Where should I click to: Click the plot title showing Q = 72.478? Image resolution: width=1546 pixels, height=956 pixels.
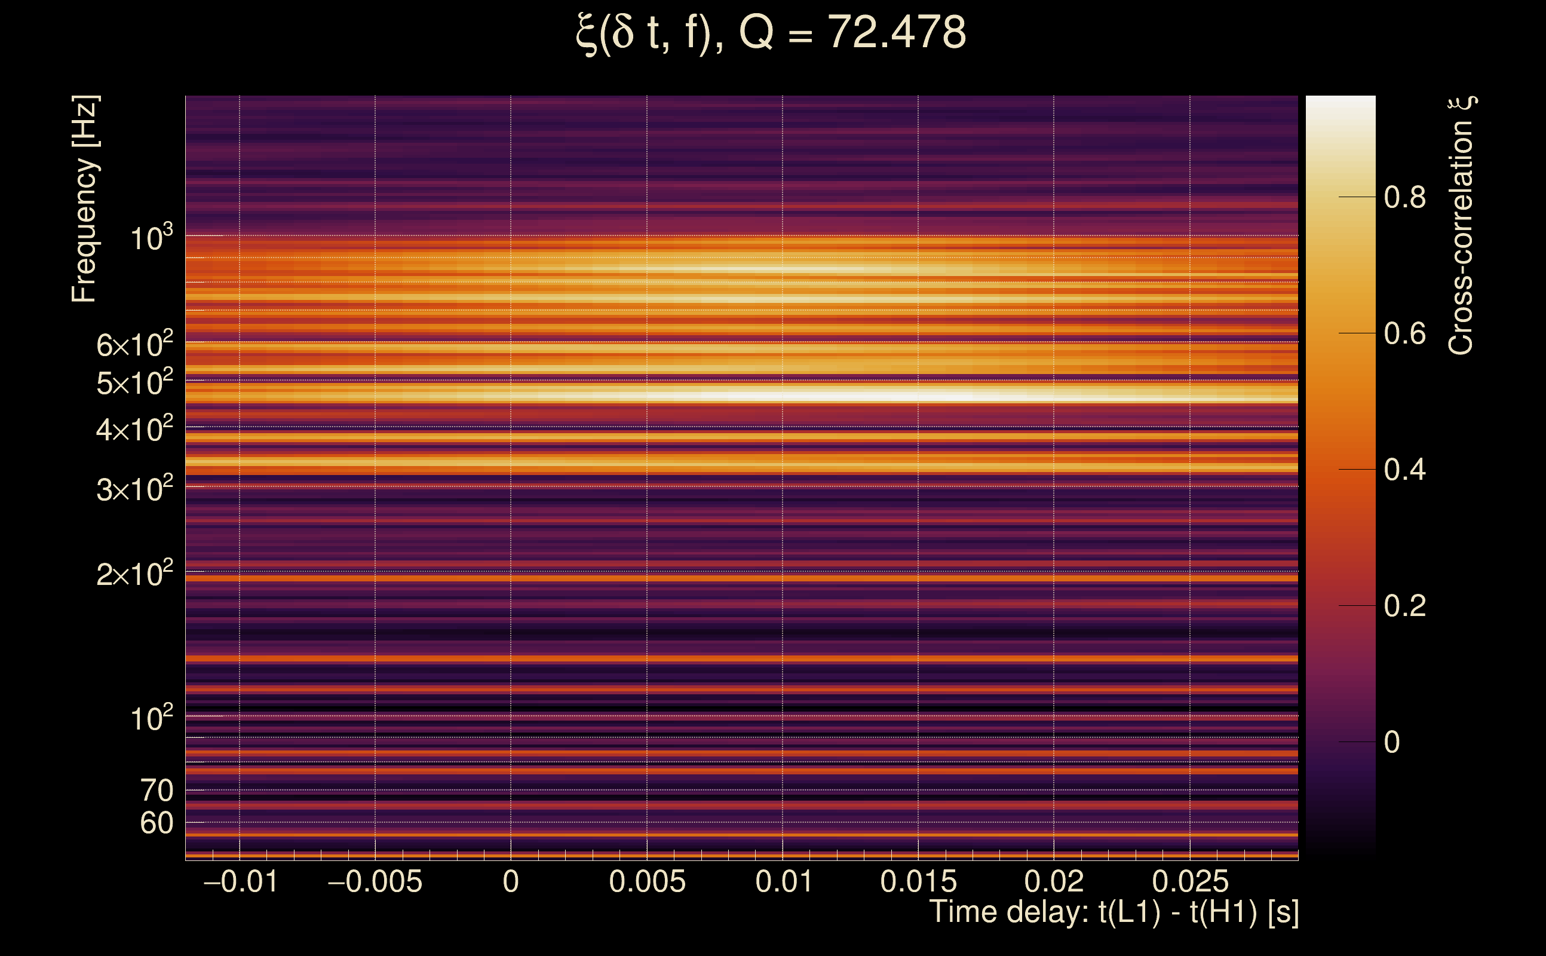tap(771, 33)
